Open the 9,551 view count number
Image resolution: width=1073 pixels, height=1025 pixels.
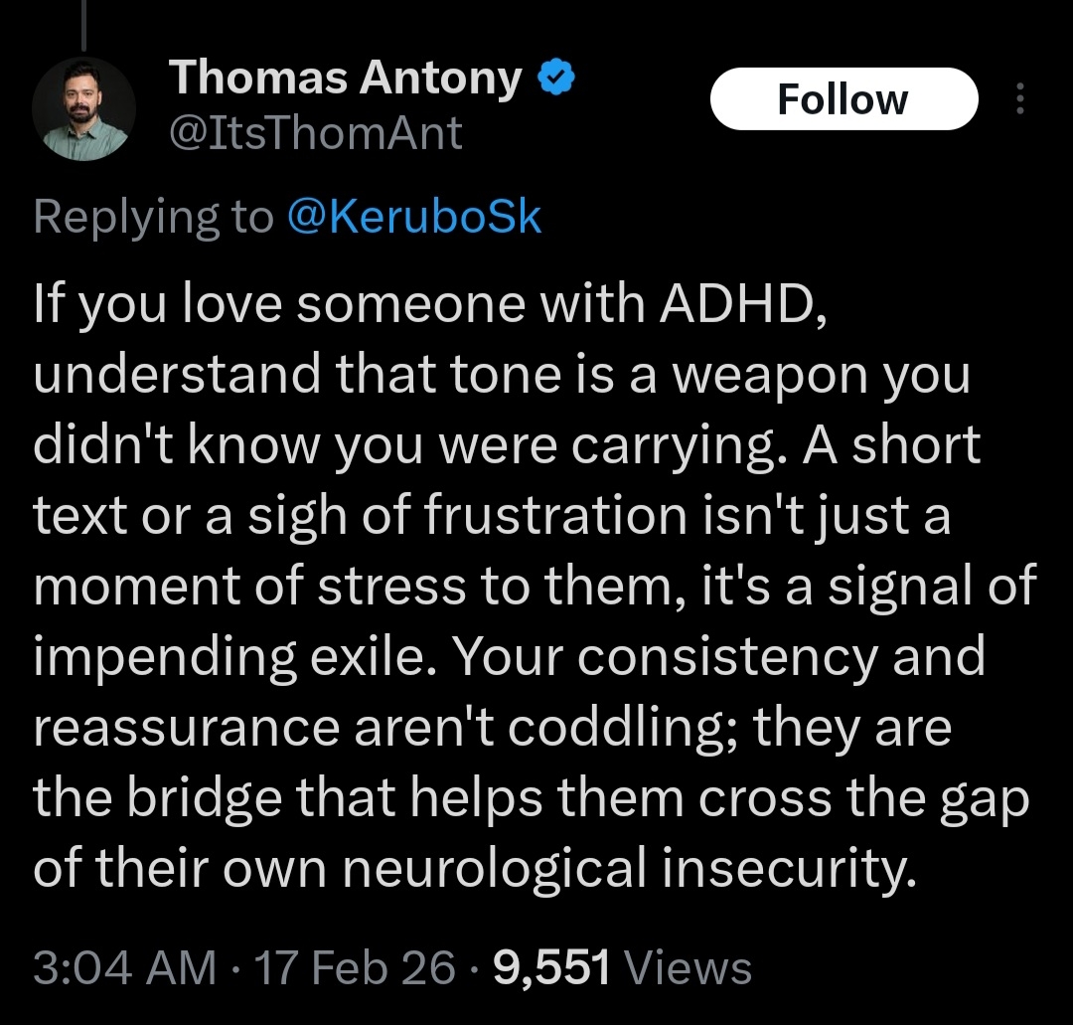point(551,967)
